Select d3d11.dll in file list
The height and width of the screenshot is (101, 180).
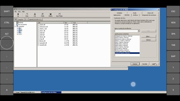point(42,31)
